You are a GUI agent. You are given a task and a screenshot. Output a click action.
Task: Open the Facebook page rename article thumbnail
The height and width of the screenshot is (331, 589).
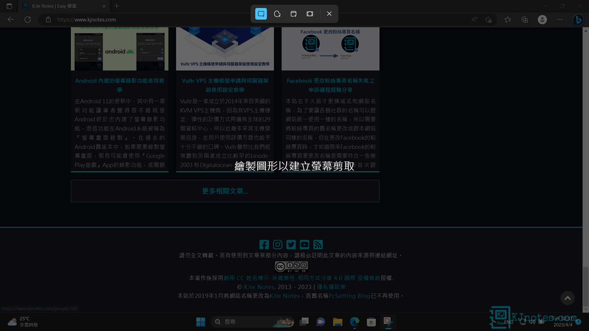pos(330,49)
